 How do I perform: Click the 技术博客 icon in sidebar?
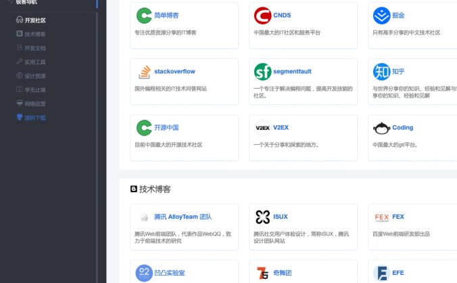20,34
